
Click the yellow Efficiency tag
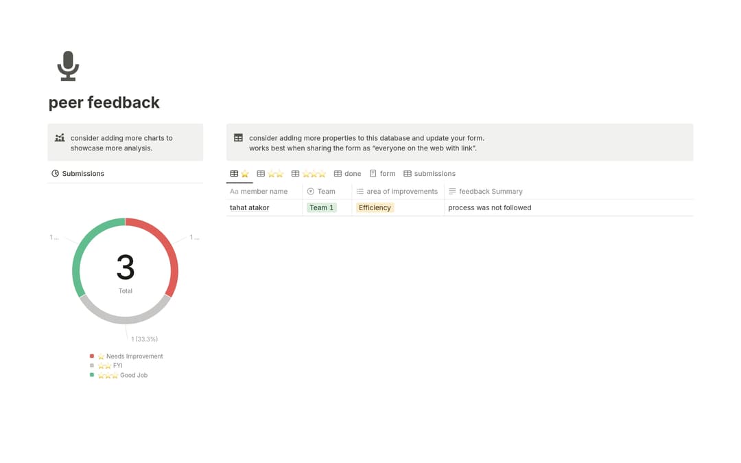pos(375,207)
